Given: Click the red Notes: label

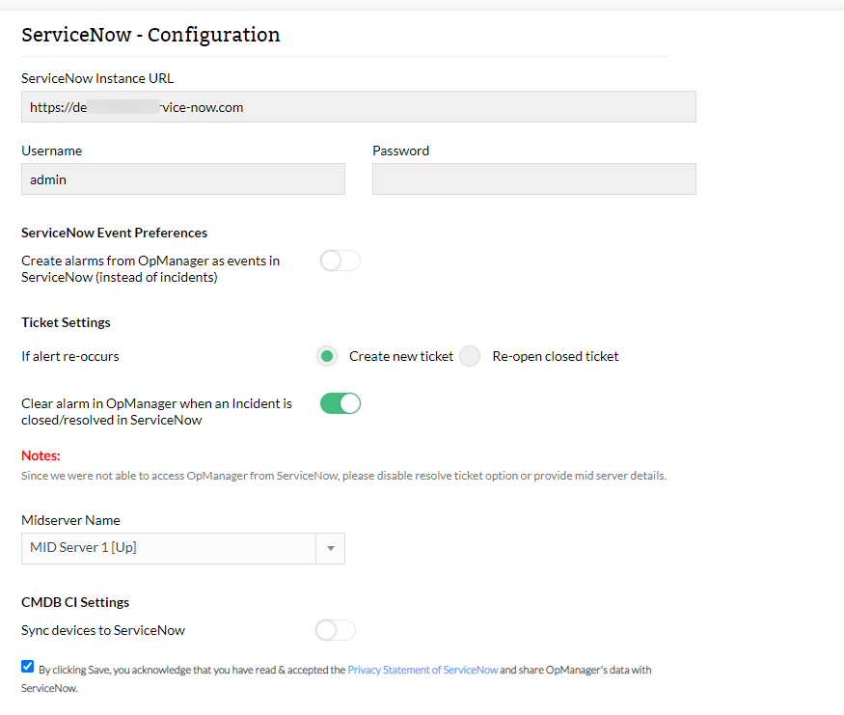Looking at the screenshot, I should click(41, 455).
